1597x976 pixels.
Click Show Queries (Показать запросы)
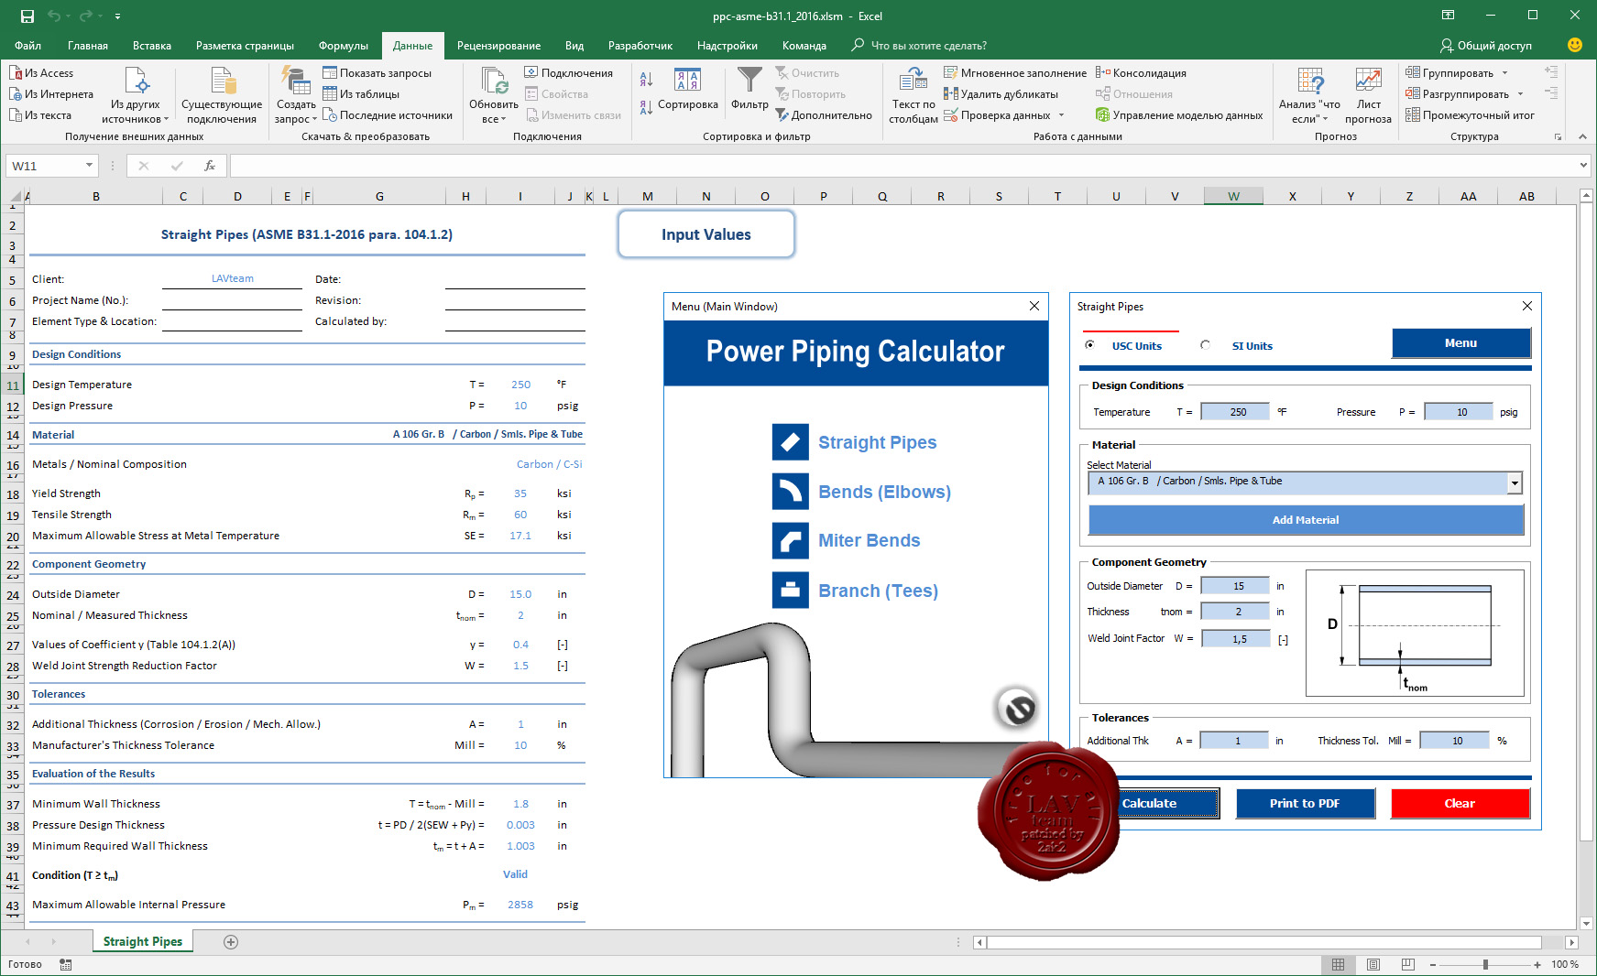tap(377, 73)
